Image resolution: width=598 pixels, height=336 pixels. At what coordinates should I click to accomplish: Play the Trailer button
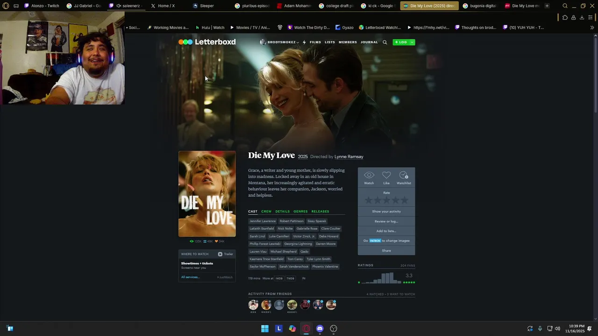226,254
